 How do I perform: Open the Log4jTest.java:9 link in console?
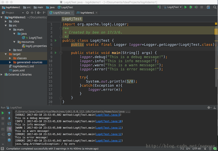tap(108, 115)
